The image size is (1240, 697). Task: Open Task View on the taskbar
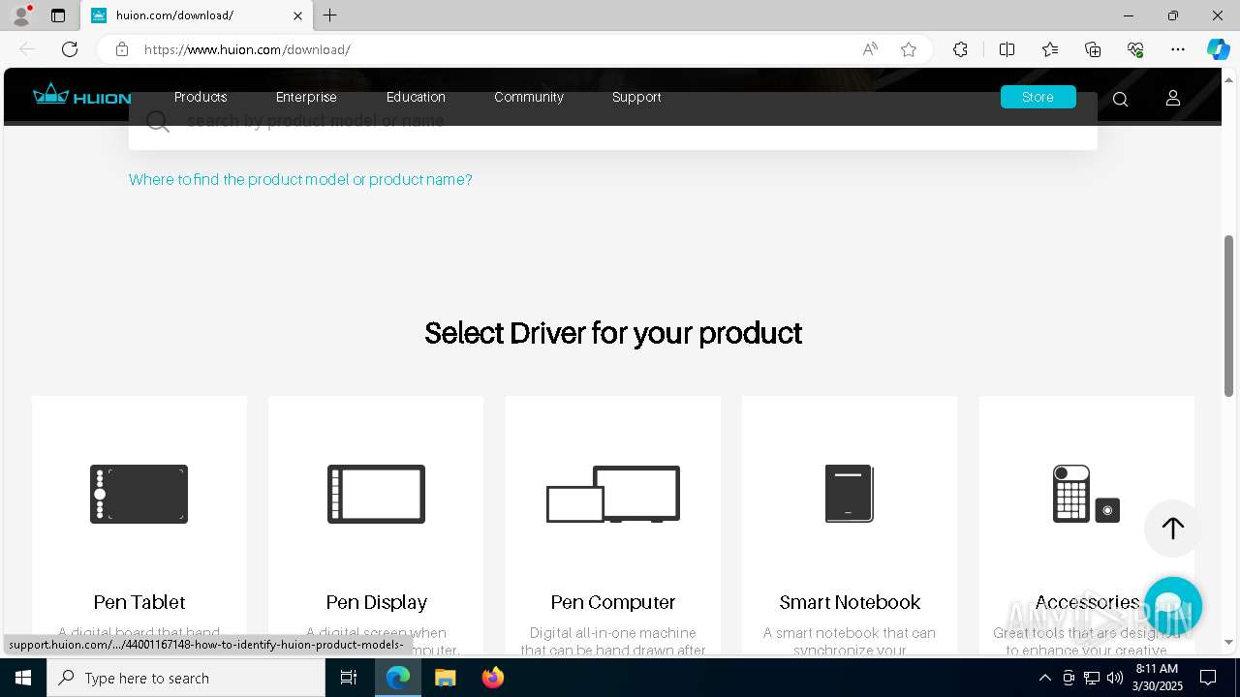tap(349, 678)
